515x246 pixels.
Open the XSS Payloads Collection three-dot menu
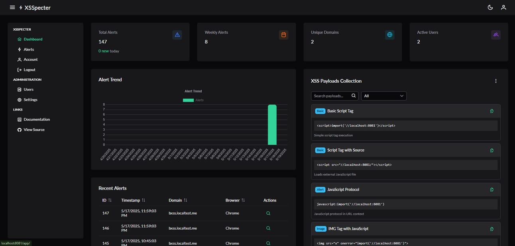pyautogui.click(x=496, y=81)
